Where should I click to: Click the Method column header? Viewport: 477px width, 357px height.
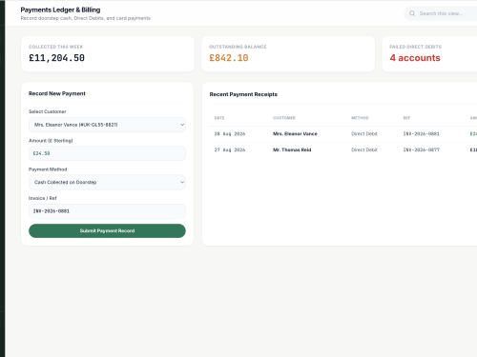tap(360, 118)
